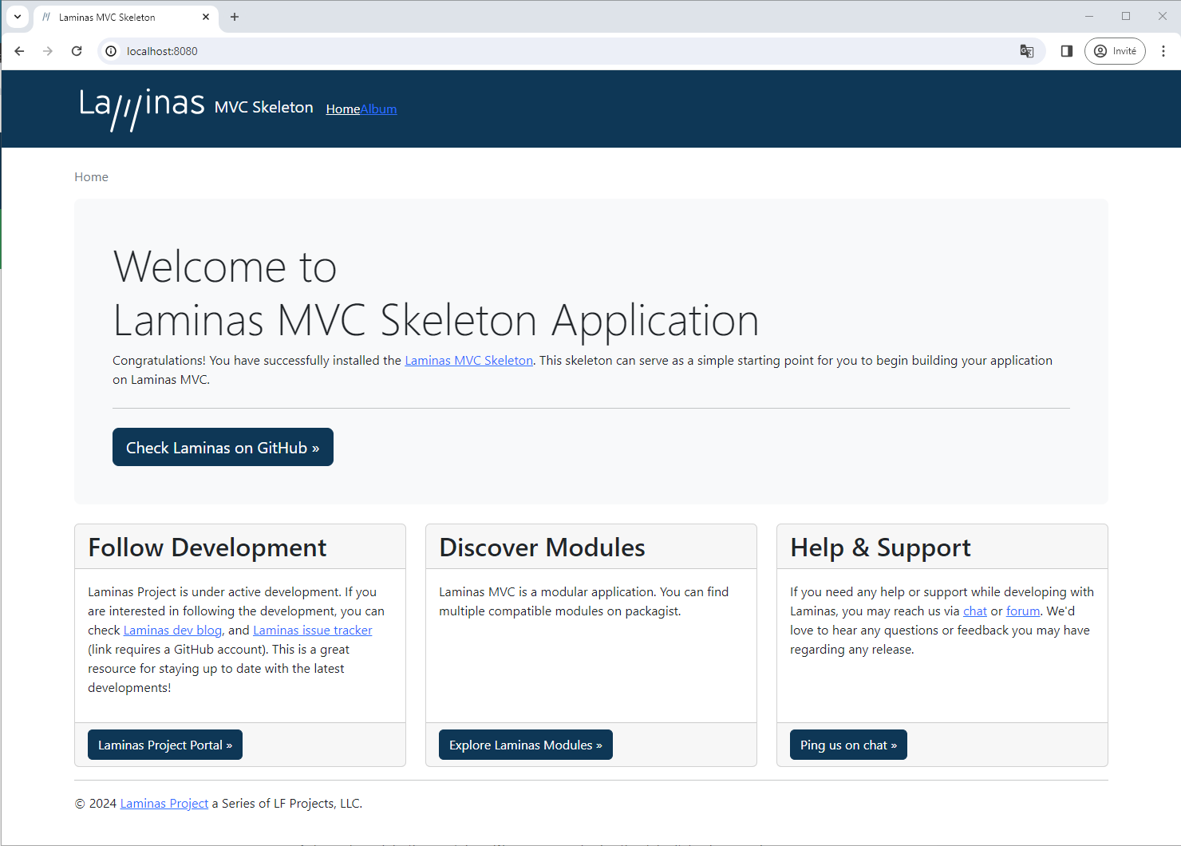Click the forward navigation arrow
The width and height of the screenshot is (1181, 846).
coord(48,50)
